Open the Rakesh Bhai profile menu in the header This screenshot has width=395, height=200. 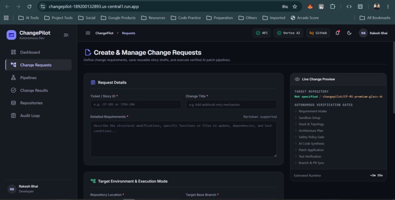(373, 33)
